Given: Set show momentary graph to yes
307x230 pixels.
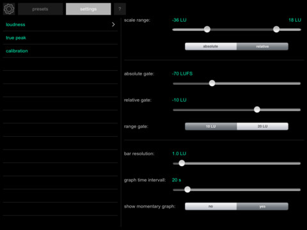Looking at the screenshot, I should (262, 206).
